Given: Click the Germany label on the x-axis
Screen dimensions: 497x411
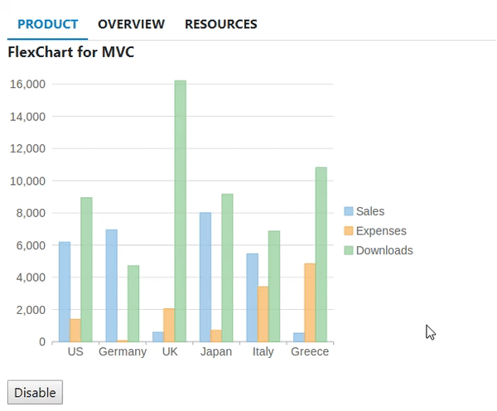Looking at the screenshot, I should [x=122, y=351].
